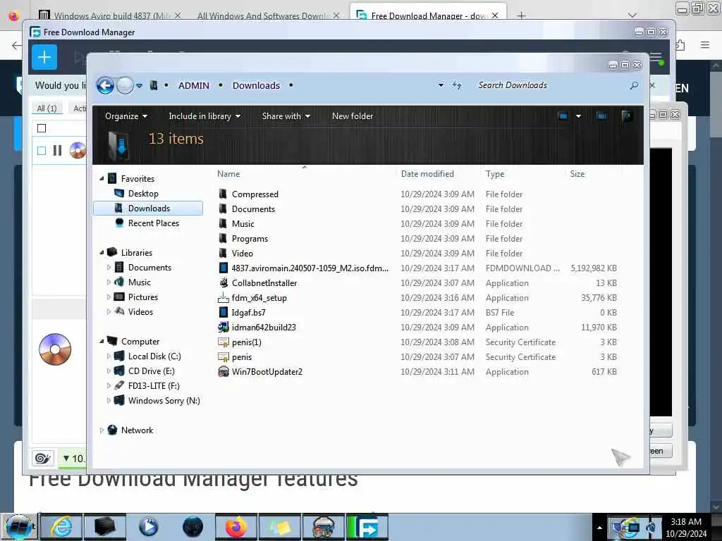Image resolution: width=722 pixels, height=541 pixels.
Task: Open a new browser tab with plus
Action: pyautogui.click(x=521, y=15)
